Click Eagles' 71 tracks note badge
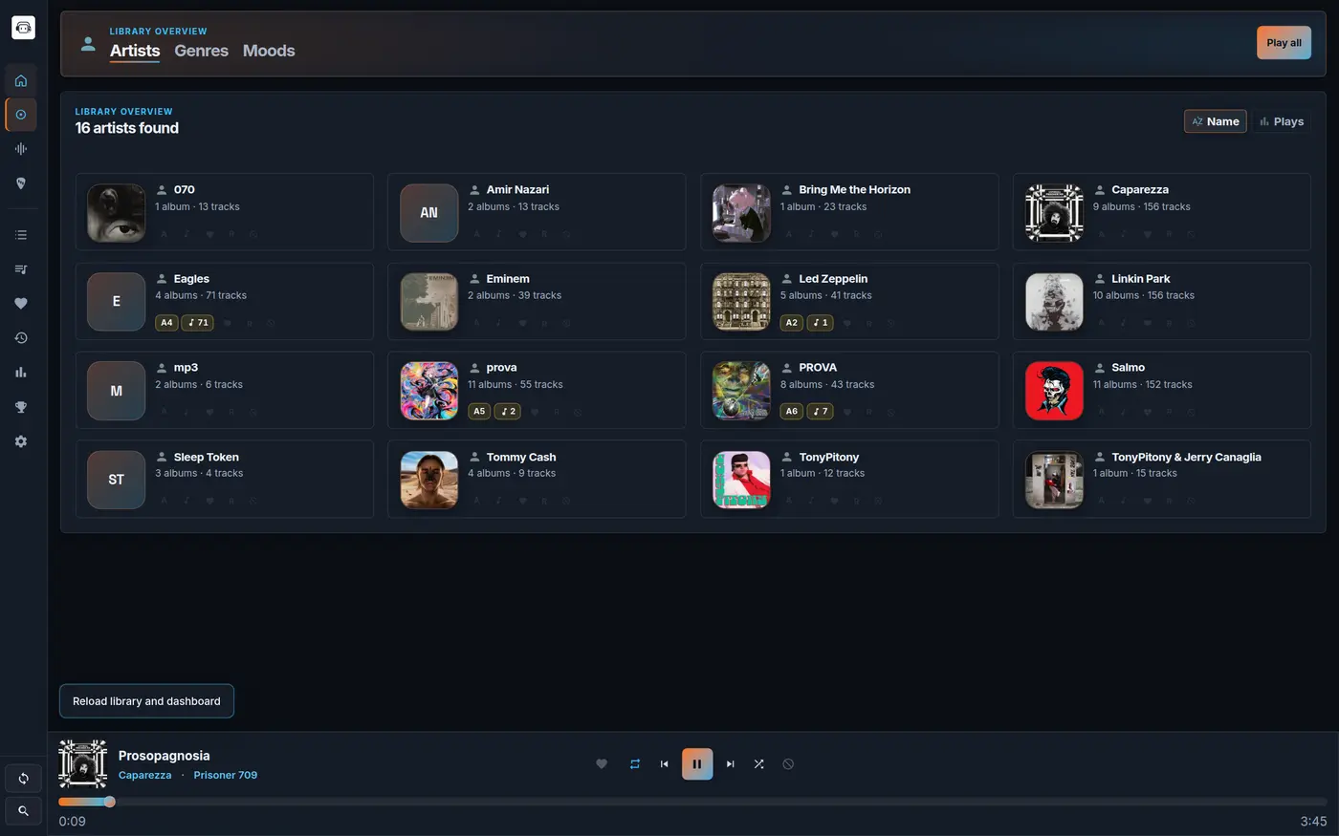 pyautogui.click(x=198, y=323)
